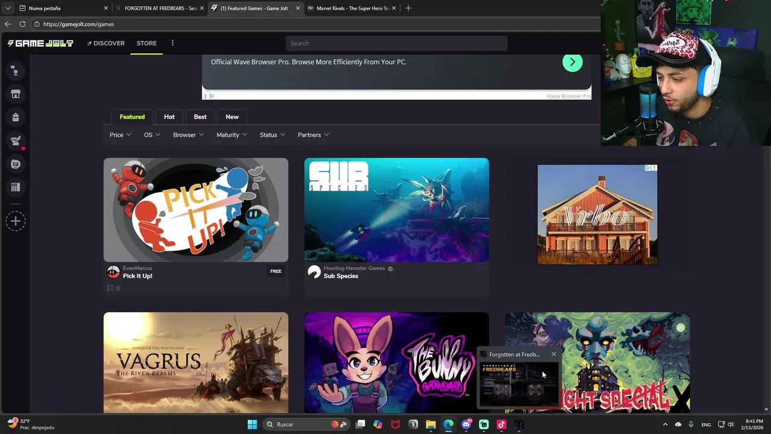Click the Forgotten at Fredbears window preview
The width and height of the screenshot is (771, 434).
519,383
